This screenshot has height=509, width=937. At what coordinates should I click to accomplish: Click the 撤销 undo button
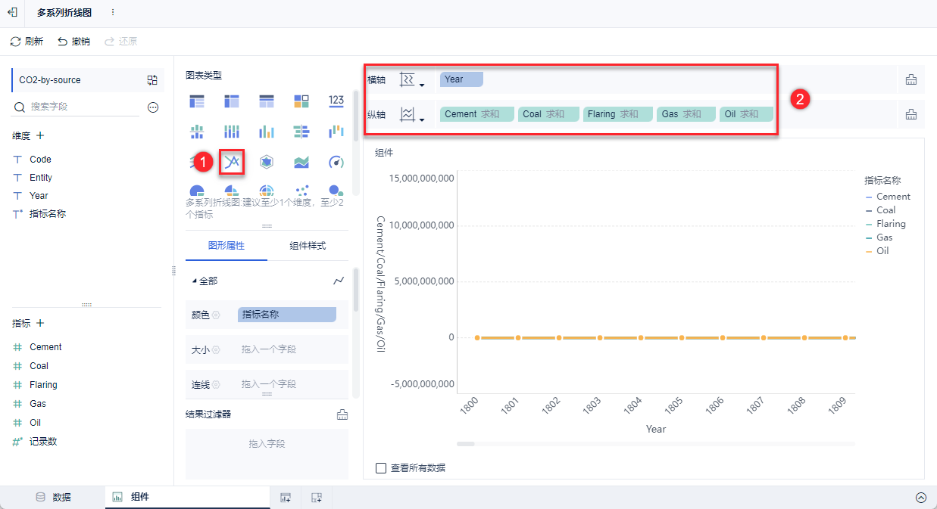tap(73, 42)
